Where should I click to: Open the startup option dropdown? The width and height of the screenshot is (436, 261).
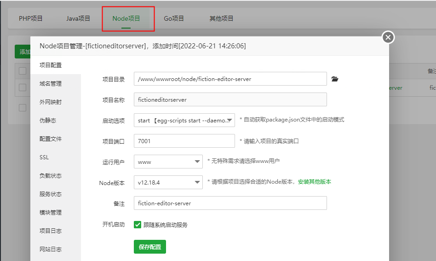click(x=184, y=121)
